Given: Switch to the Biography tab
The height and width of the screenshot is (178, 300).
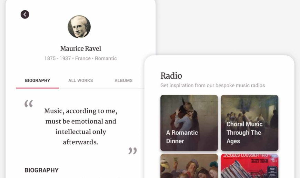Looking at the screenshot, I should pyautogui.click(x=38, y=80).
